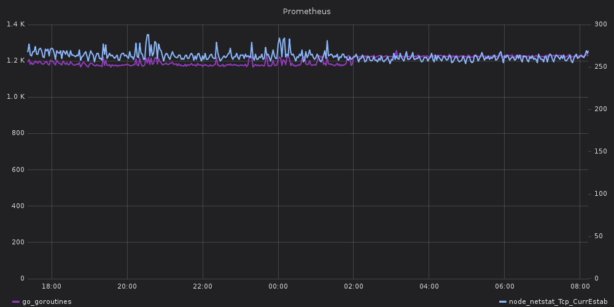Click the 600 left axis label

tap(18, 169)
